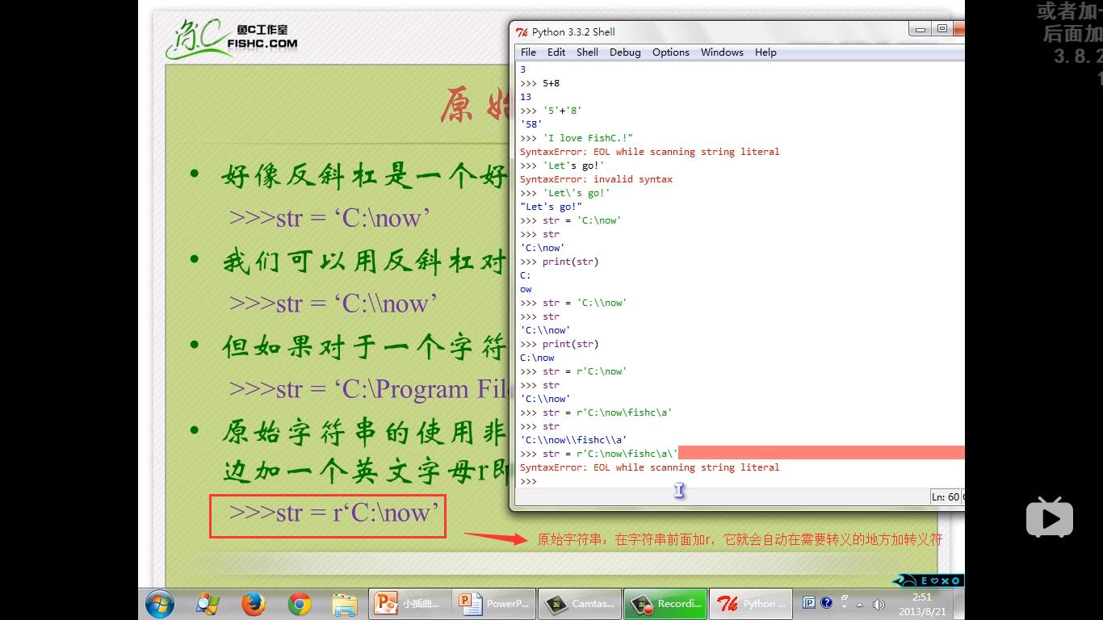Open Google Chrome from the taskbar
The width and height of the screenshot is (1103, 620).
[x=299, y=603]
